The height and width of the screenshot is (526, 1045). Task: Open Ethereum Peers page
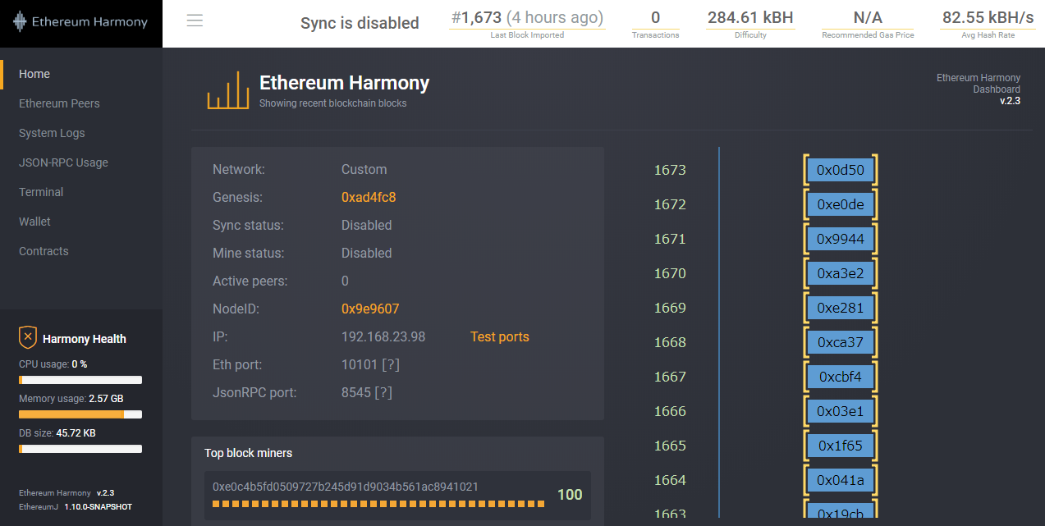point(59,103)
